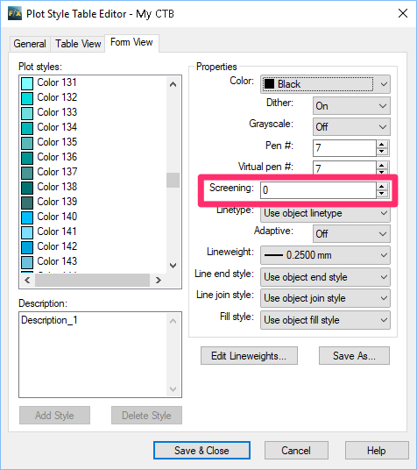The image size is (417, 470).
Task: Click the Save & Close button
Action: pos(201,450)
